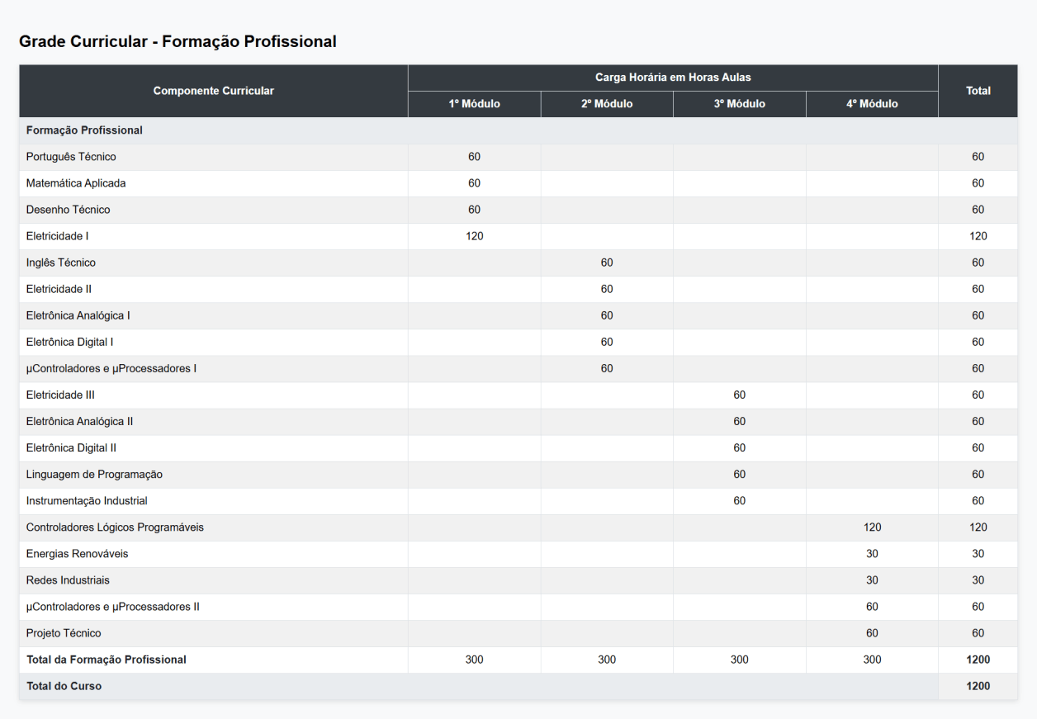Select the 3º Módulo value for Eletrônica Digital II

(x=740, y=447)
